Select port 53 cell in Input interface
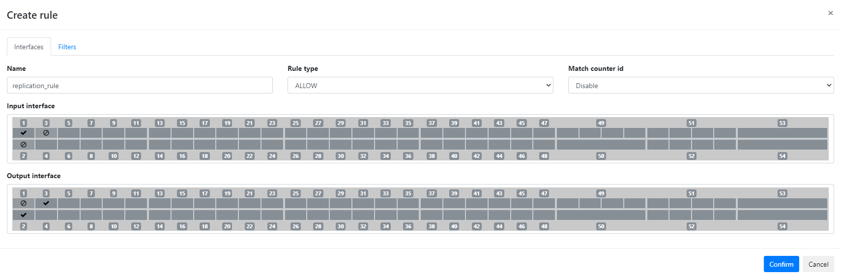The height and width of the screenshot is (279, 841). point(782,133)
